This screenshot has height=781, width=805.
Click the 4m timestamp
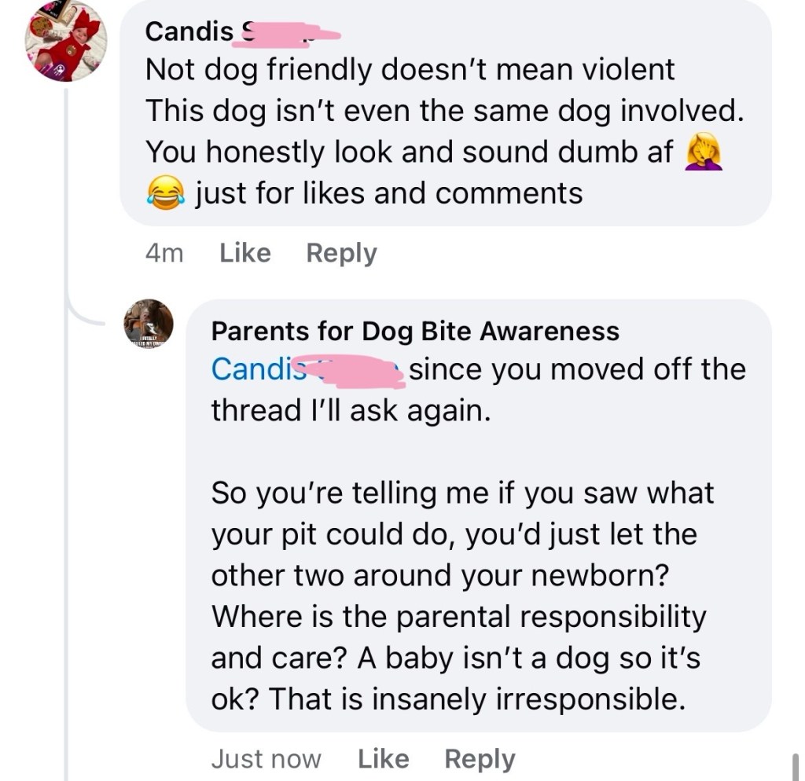[164, 253]
